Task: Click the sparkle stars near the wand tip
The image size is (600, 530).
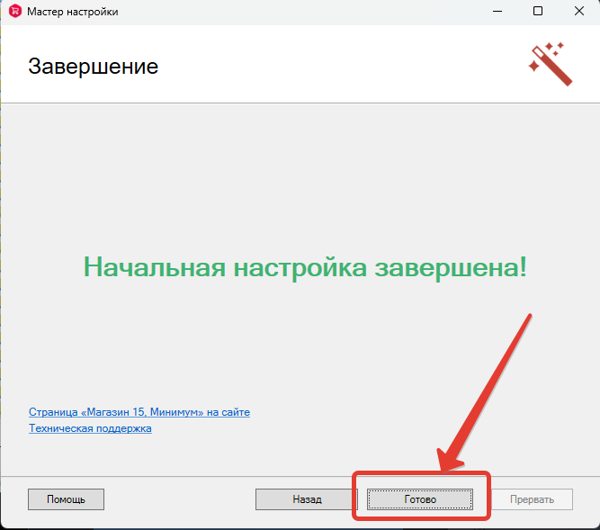Action: (x=552, y=49)
